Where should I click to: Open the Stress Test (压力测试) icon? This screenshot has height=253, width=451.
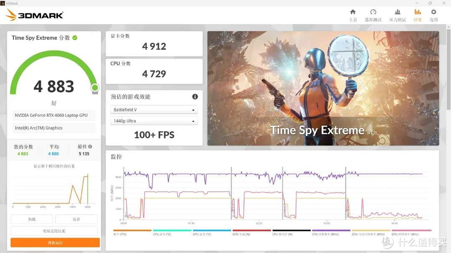point(398,12)
